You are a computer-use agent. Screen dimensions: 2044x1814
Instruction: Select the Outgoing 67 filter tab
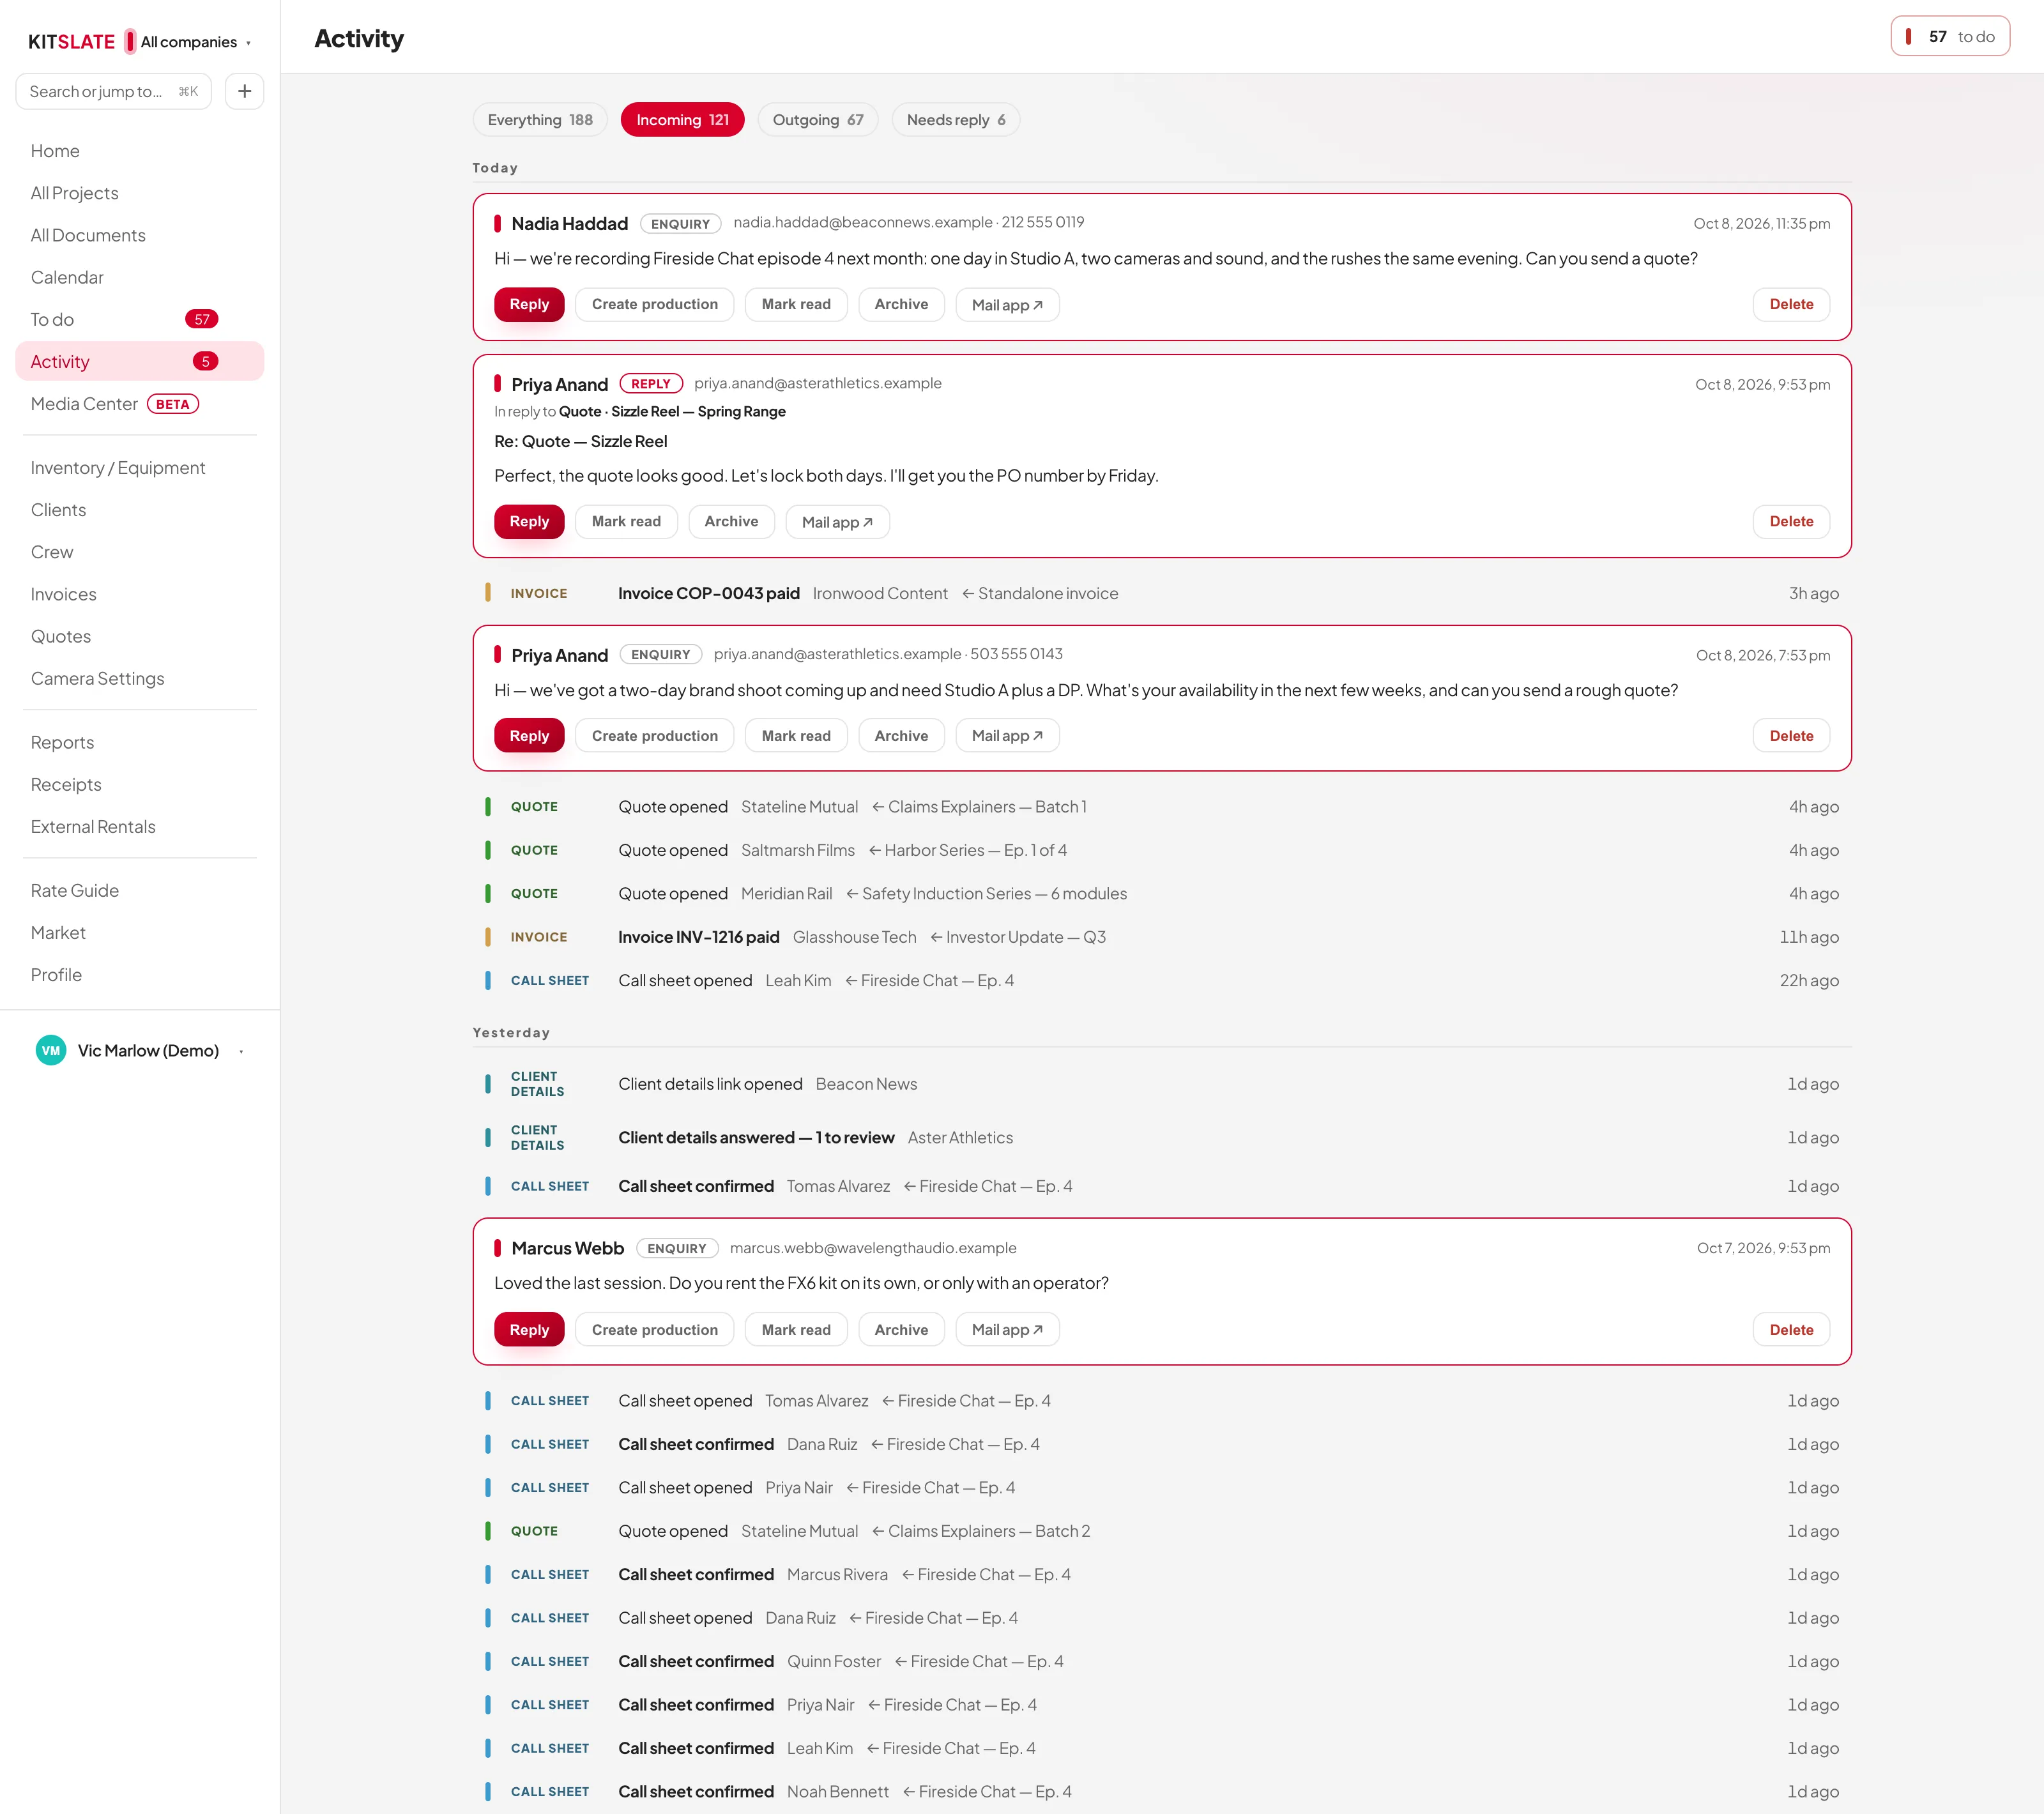pyautogui.click(x=818, y=120)
